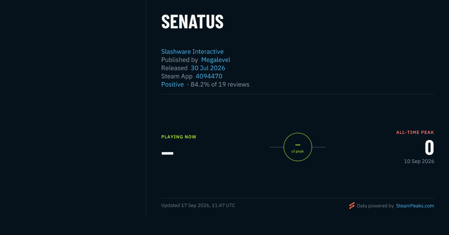Click the all-time peak value 0
The image size is (449, 235).
pyautogui.click(x=429, y=148)
